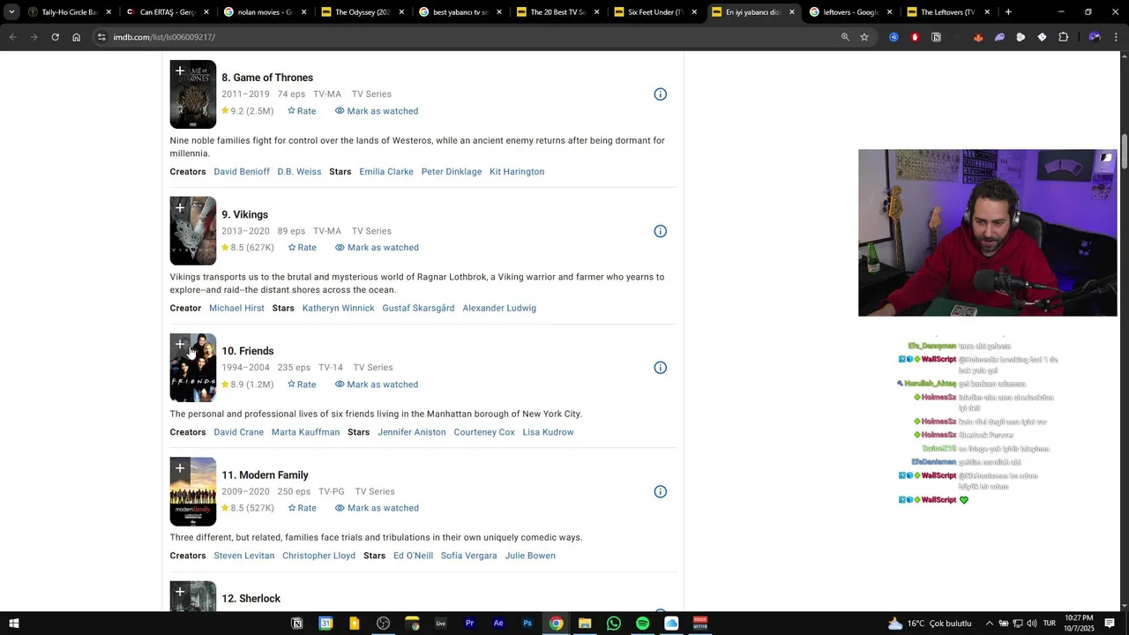
Task: Switch to the Can ERTAŞ browser tab
Action: [167, 12]
